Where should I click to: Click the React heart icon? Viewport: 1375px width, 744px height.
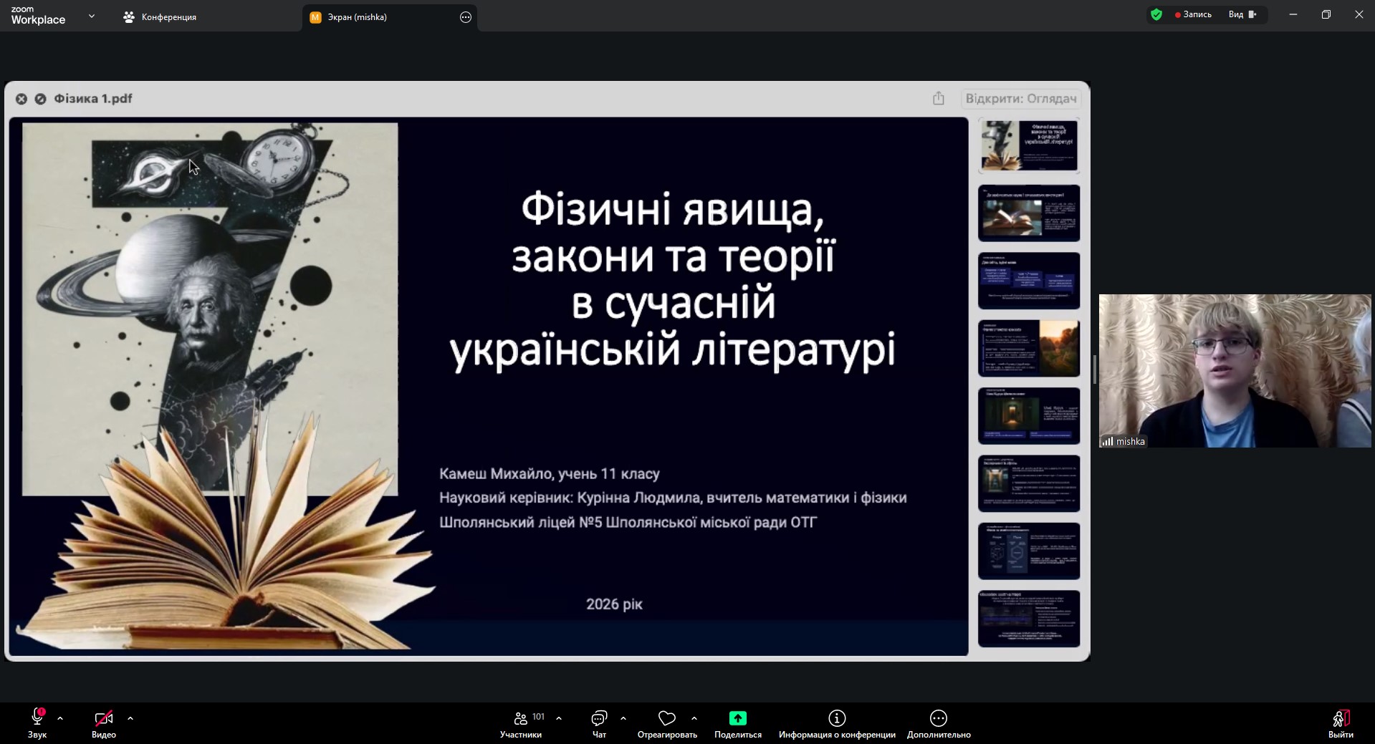click(667, 718)
